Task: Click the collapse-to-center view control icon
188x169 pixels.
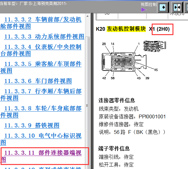Action: [177, 7]
